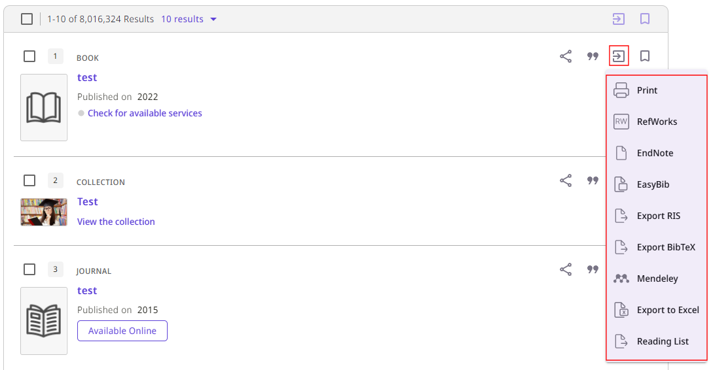Click the BOOK type label

click(x=87, y=58)
